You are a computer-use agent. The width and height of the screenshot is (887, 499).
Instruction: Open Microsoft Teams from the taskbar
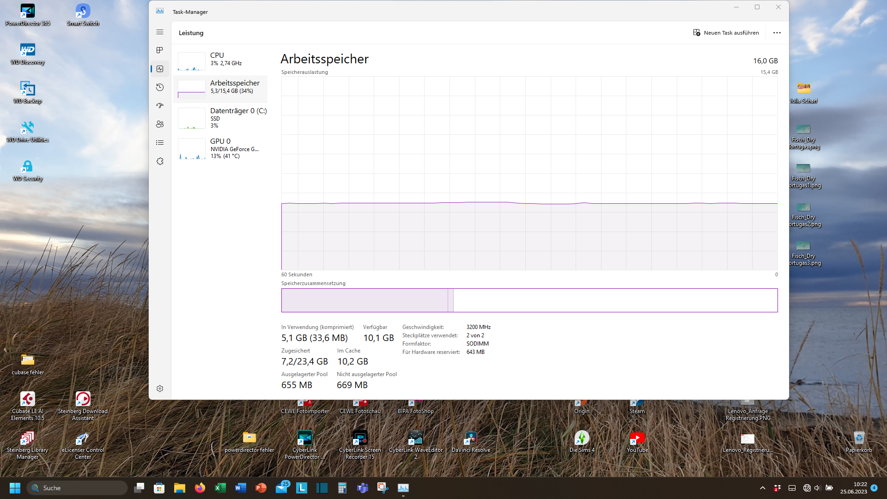363,488
